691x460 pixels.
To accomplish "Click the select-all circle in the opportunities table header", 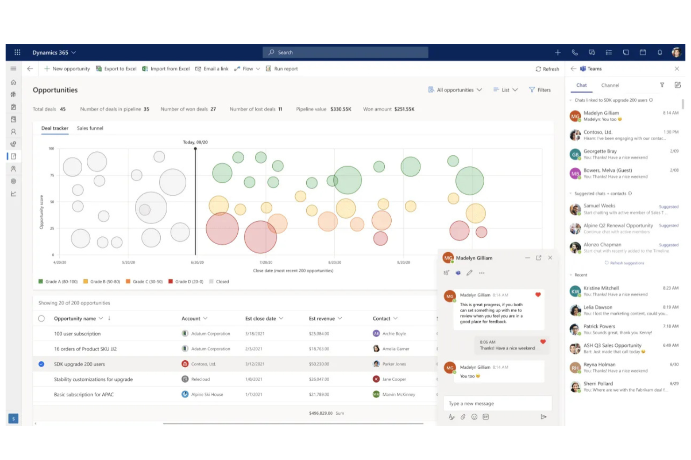I will point(41,318).
